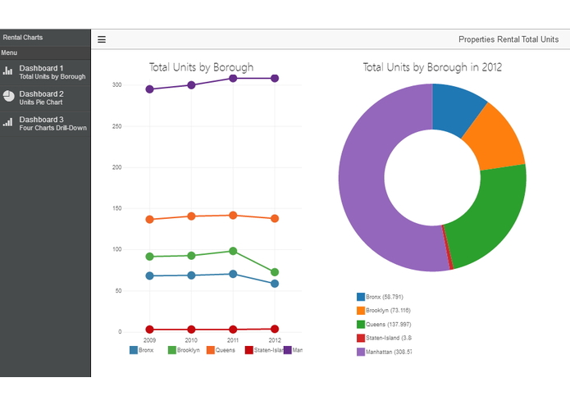This screenshot has width=570, height=405.
Task: Click the Staten-Island 2011 red data point
Action: 233,330
